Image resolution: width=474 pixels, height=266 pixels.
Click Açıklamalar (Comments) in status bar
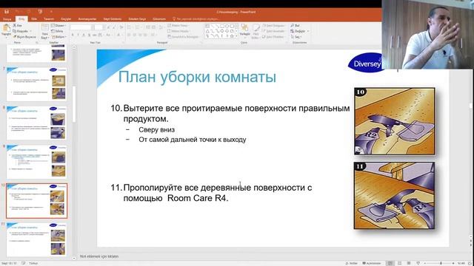[372, 263]
